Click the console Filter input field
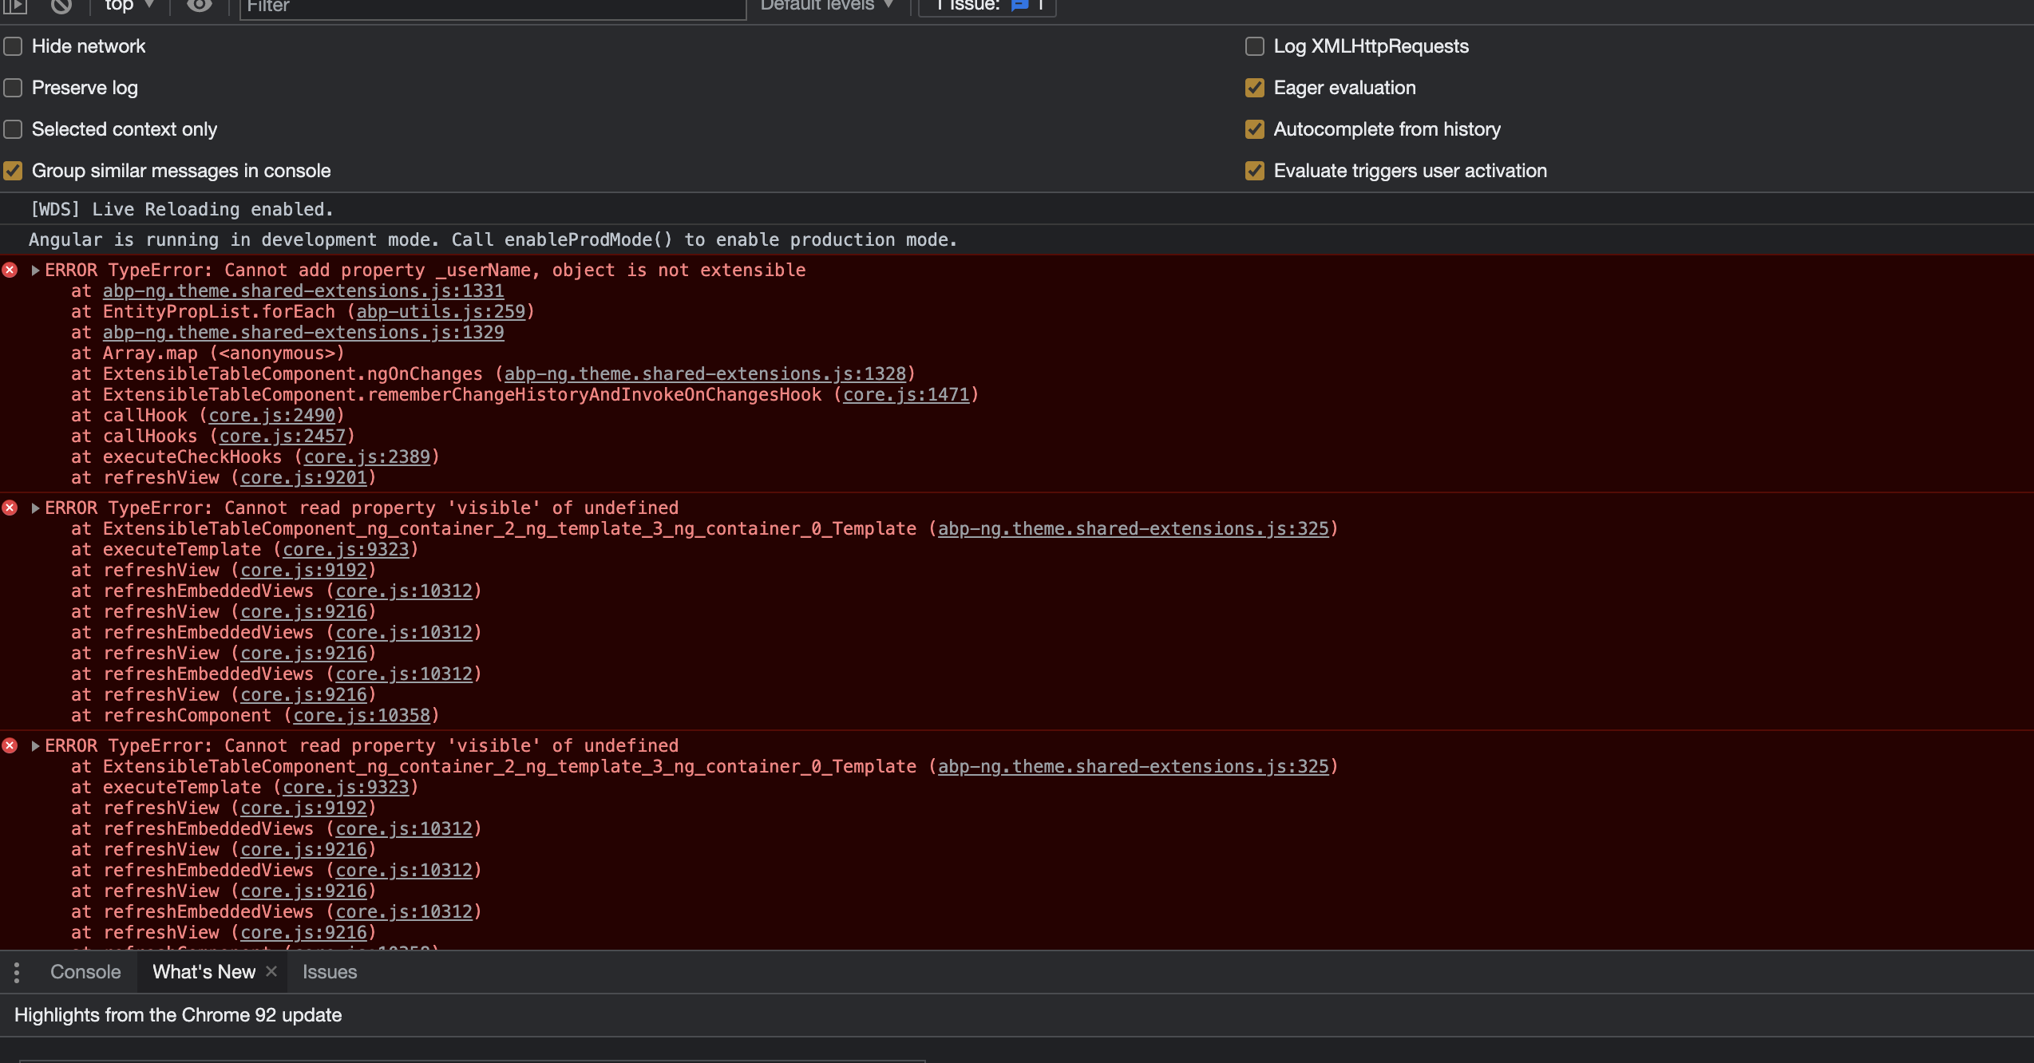2034x1063 pixels. click(492, 7)
